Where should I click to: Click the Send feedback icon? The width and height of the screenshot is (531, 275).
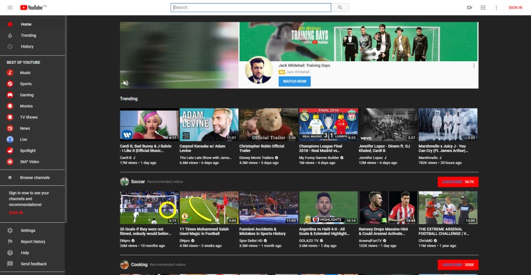(x=10, y=264)
